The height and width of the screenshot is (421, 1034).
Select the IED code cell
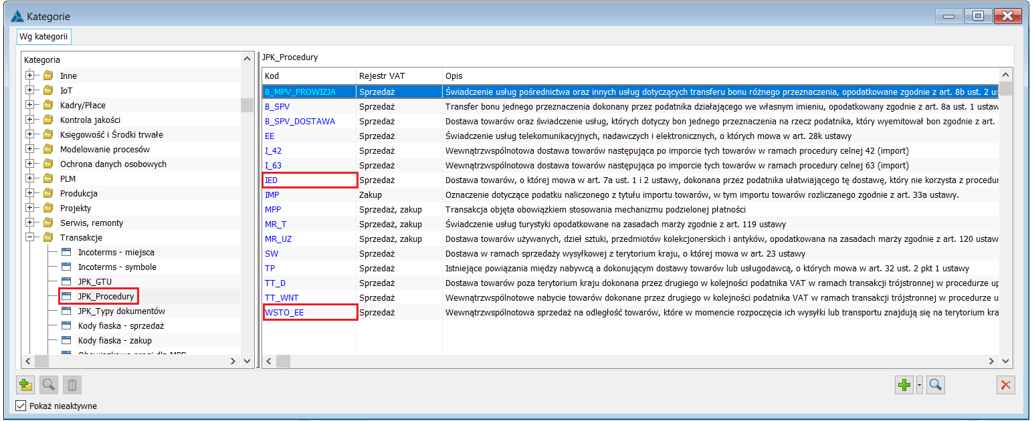coord(309,179)
